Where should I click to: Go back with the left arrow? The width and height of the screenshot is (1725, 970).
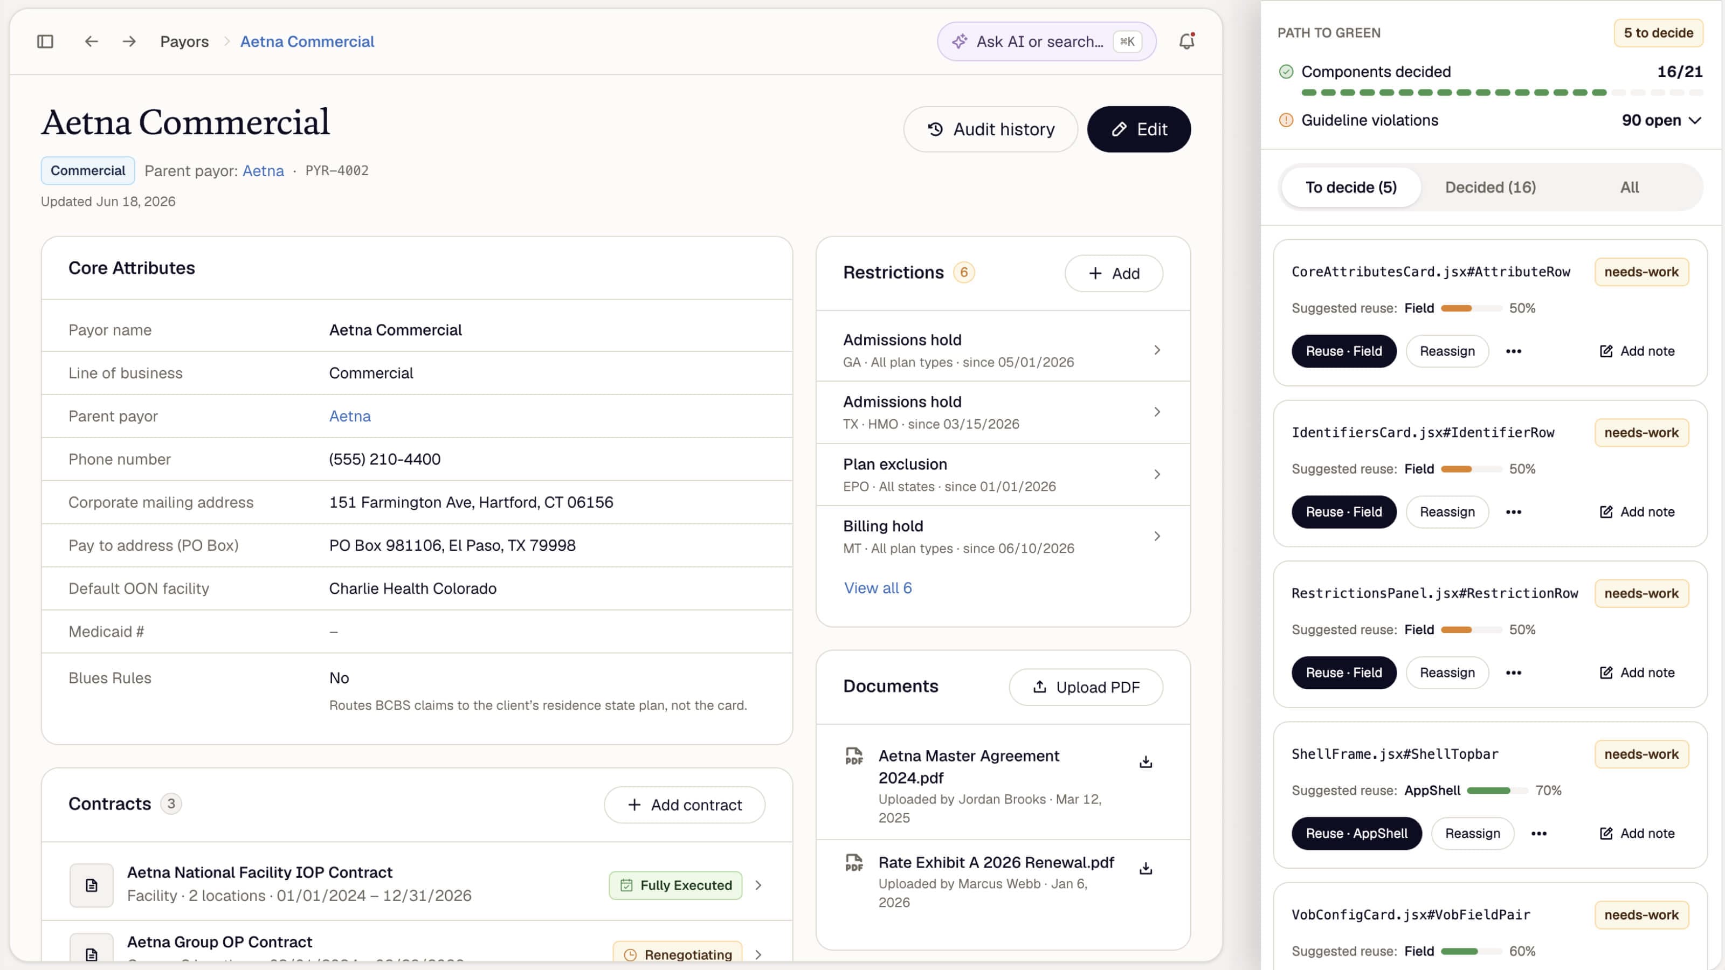point(91,41)
